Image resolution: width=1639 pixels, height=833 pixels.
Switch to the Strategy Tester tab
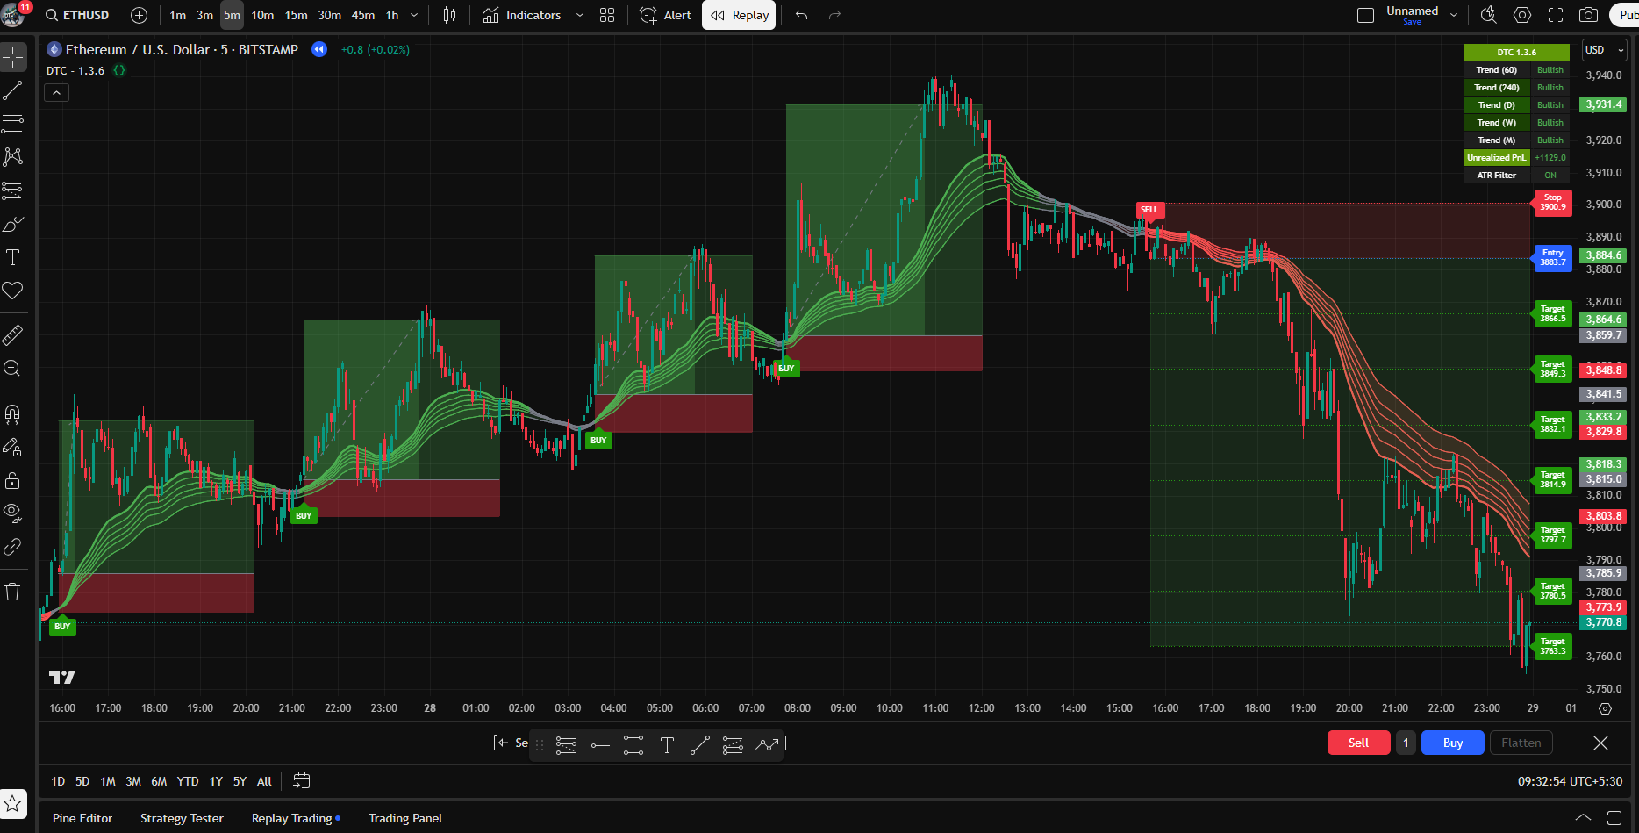(x=182, y=818)
